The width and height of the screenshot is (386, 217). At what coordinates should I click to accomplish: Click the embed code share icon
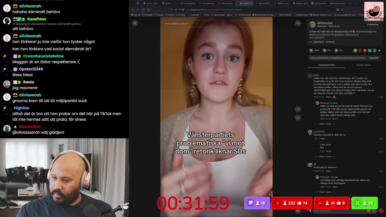click(360, 50)
